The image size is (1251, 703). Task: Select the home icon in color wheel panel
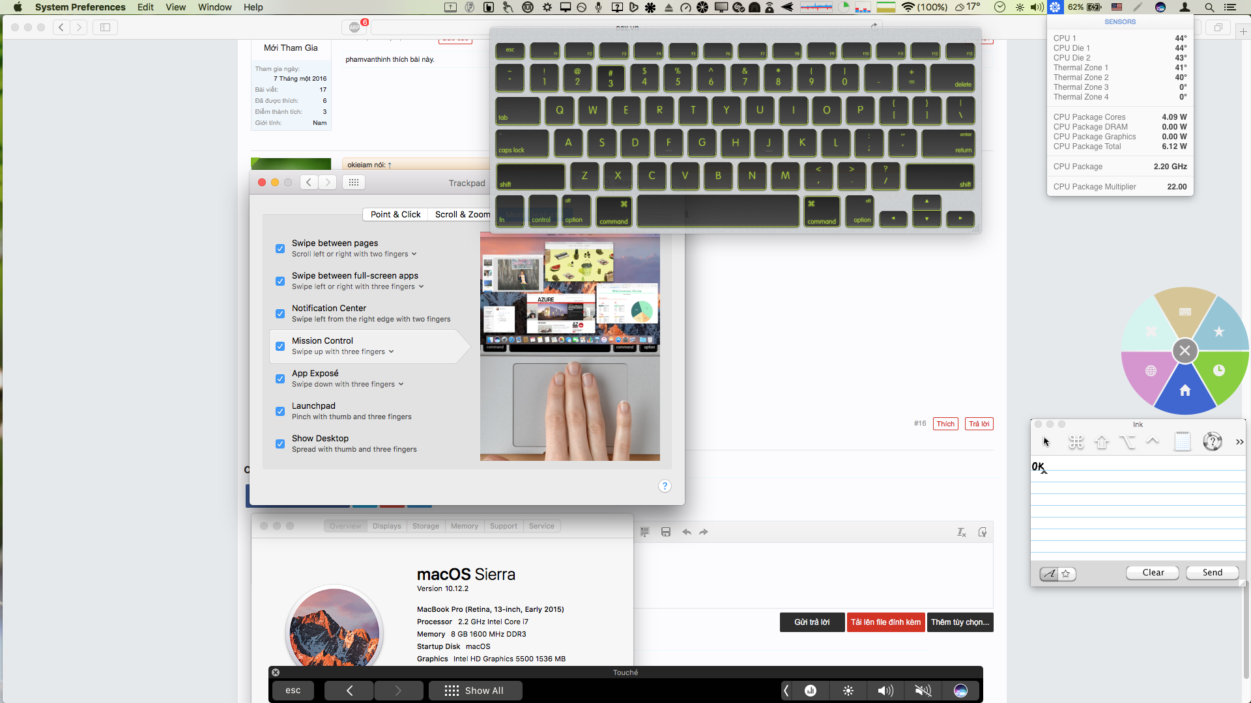click(x=1185, y=391)
